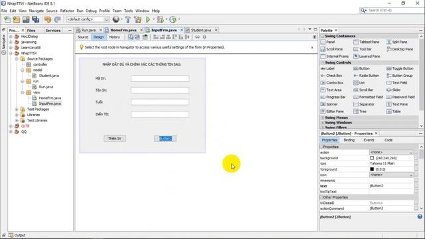The image size is (425, 239).
Task: Open the Refactor menu
Action: (67, 11)
